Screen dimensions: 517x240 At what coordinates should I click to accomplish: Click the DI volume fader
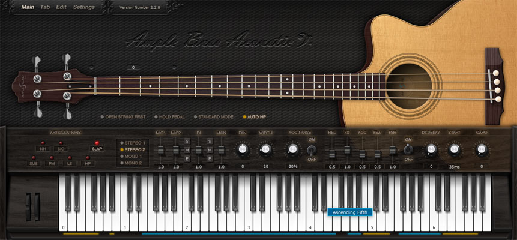pos(199,151)
